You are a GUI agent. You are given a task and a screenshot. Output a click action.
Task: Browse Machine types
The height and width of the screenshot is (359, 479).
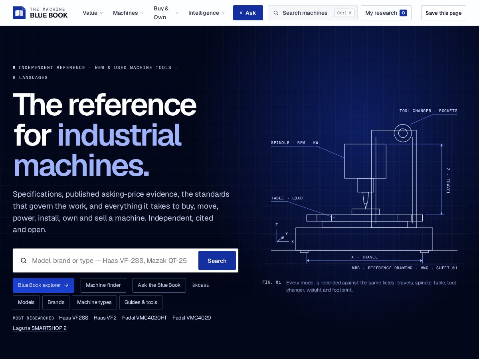click(94, 302)
